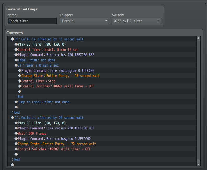Select first 'Play SE: Fire1 (90, 130, 0)' line
Viewport: 207px width, 170px height.
click(102, 44)
